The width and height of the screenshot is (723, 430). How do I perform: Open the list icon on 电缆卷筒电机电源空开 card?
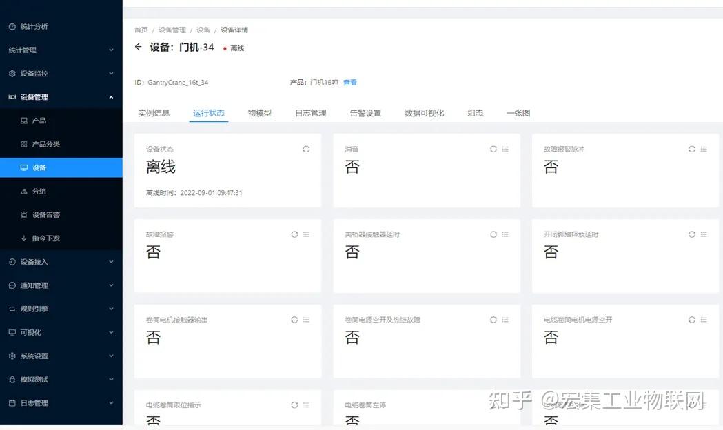[x=704, y=319]
